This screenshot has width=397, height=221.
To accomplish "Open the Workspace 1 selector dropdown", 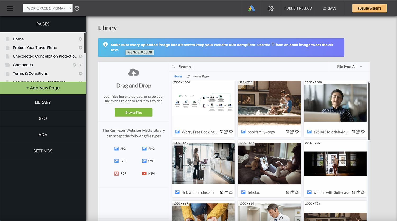I will tap(48, 8).
